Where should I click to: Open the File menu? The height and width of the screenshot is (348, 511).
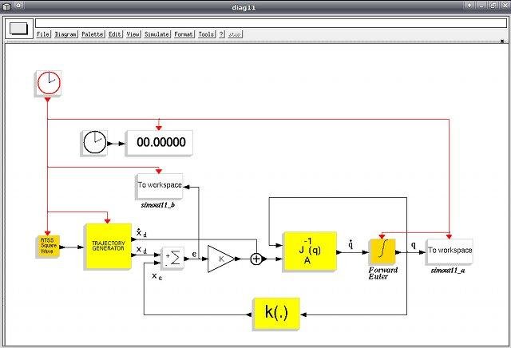(x=43, y=35)
